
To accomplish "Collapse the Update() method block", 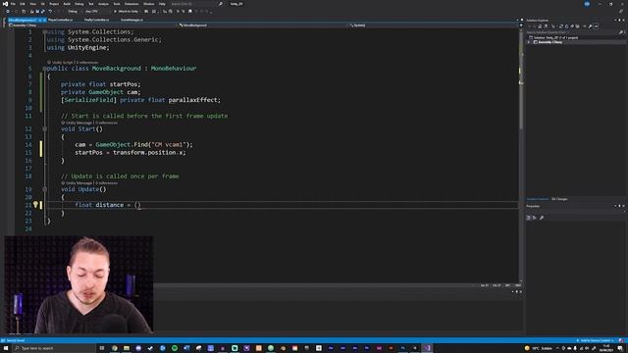I will pos(45,189).
